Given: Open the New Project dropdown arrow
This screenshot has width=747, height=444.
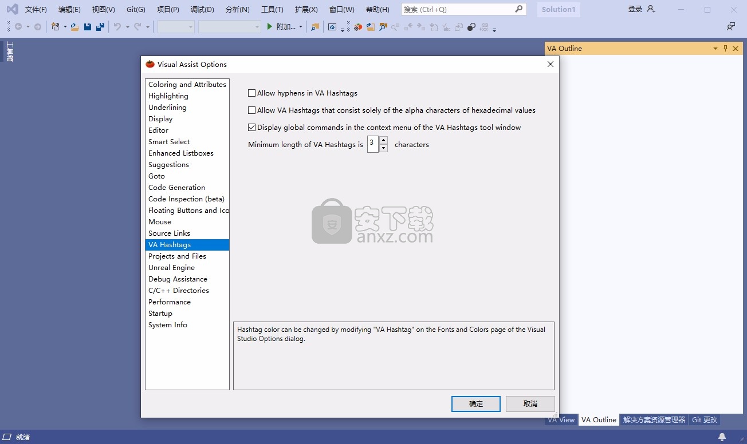Looking at the screenshot, I should [x=65, y=27].
